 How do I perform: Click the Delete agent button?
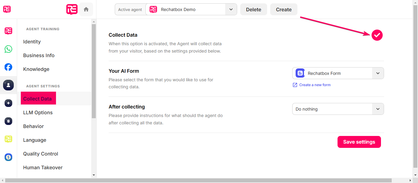[254, 9]
